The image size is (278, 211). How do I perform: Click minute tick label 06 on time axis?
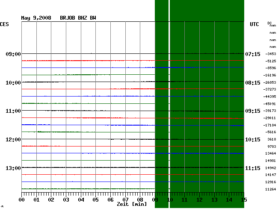pyautogui.click(x=110, y=200)
